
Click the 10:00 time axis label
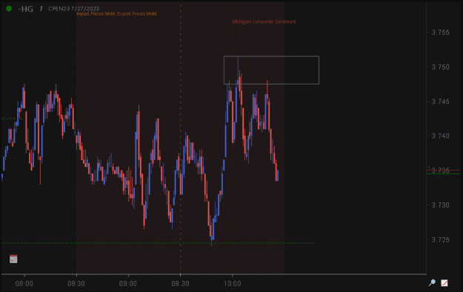232,284
